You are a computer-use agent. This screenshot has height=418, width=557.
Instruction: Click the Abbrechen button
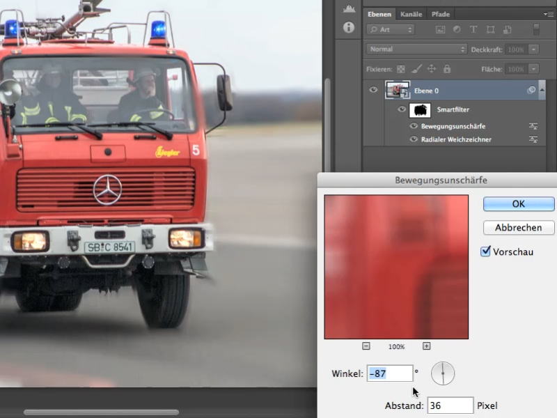(x=519, y=228)
